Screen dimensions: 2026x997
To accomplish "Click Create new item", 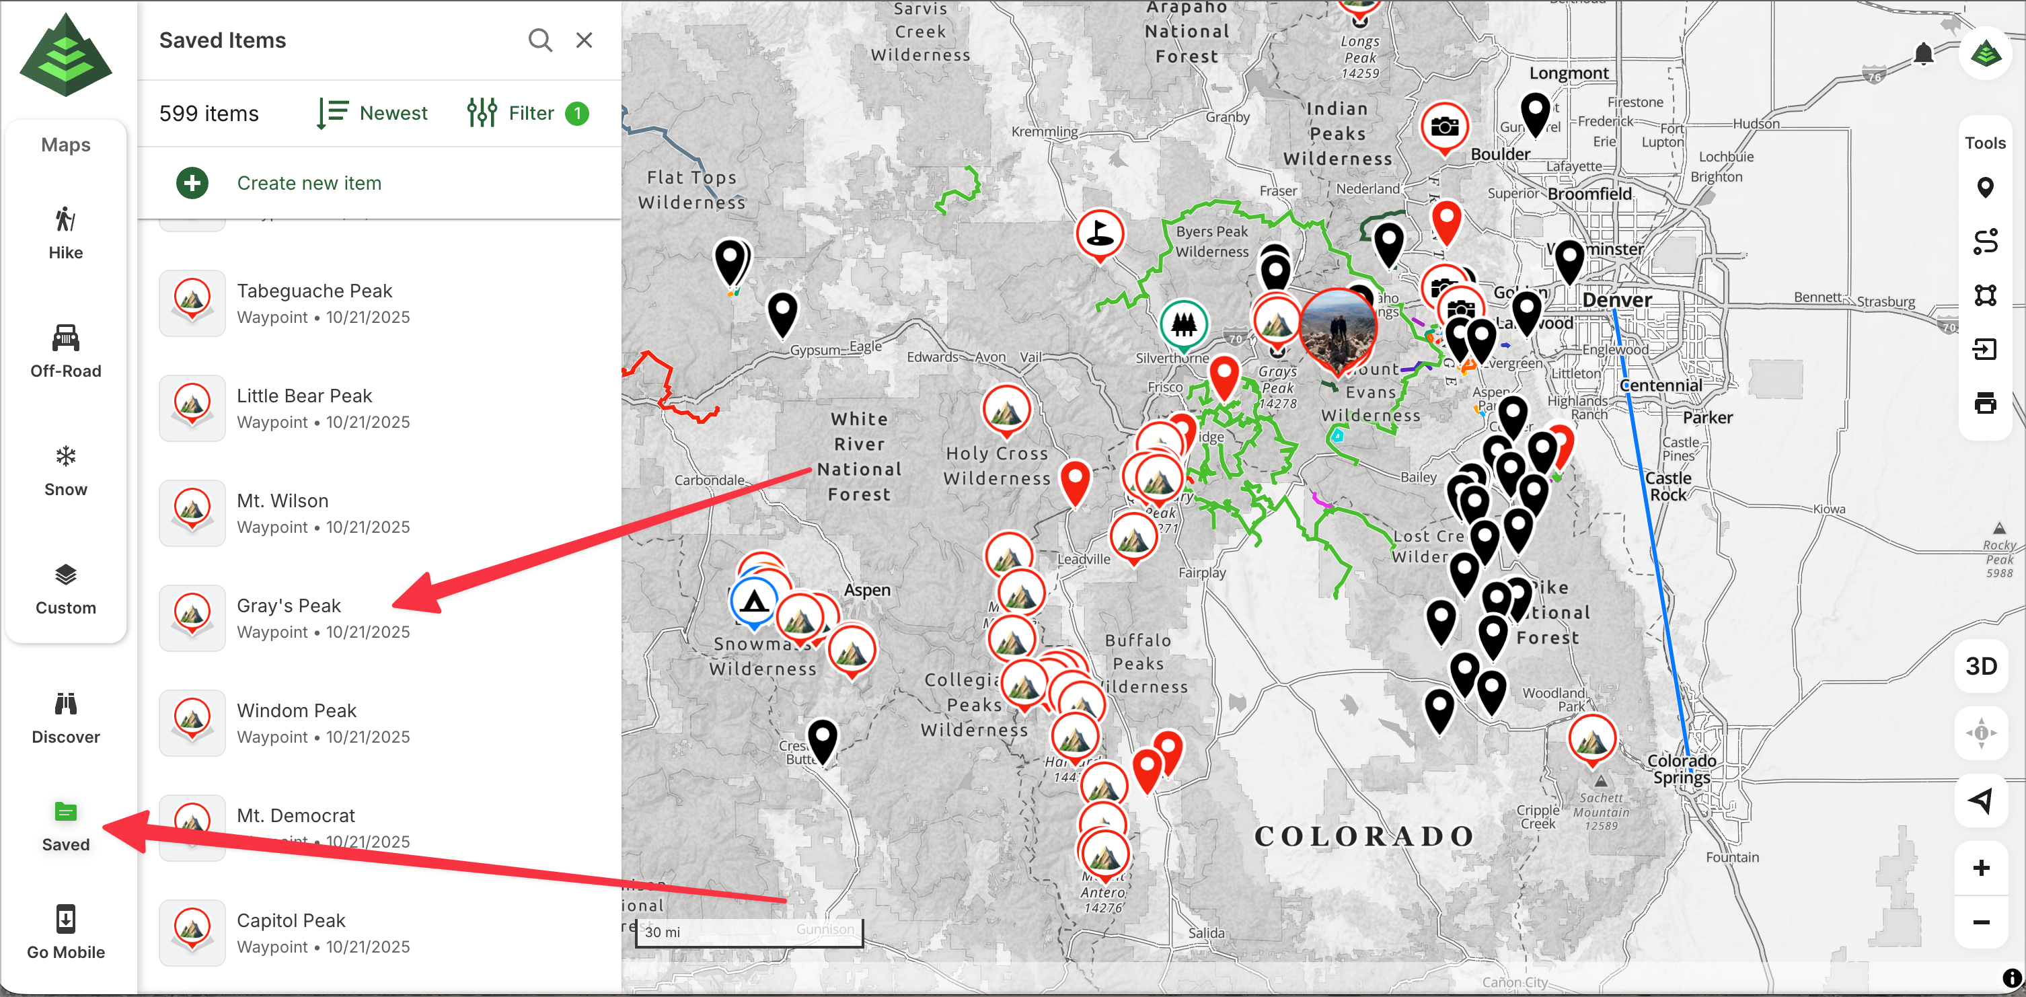I will pos(308,184).
